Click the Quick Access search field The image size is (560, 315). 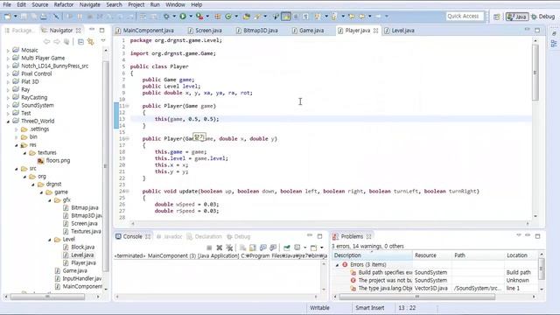click(465, 17)
